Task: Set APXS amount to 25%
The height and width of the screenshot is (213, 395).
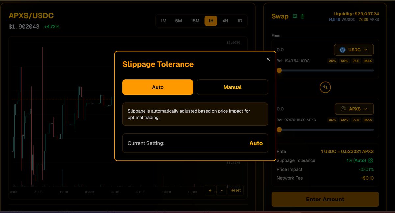Action: 332,120
